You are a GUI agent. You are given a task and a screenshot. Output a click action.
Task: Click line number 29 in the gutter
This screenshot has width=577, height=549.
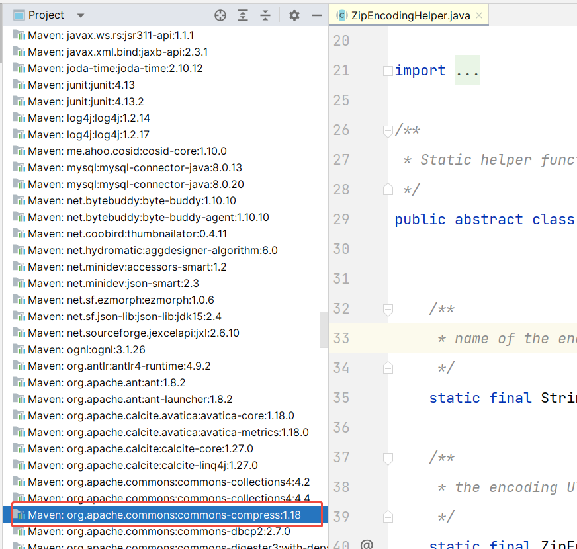tap(341, 220)
